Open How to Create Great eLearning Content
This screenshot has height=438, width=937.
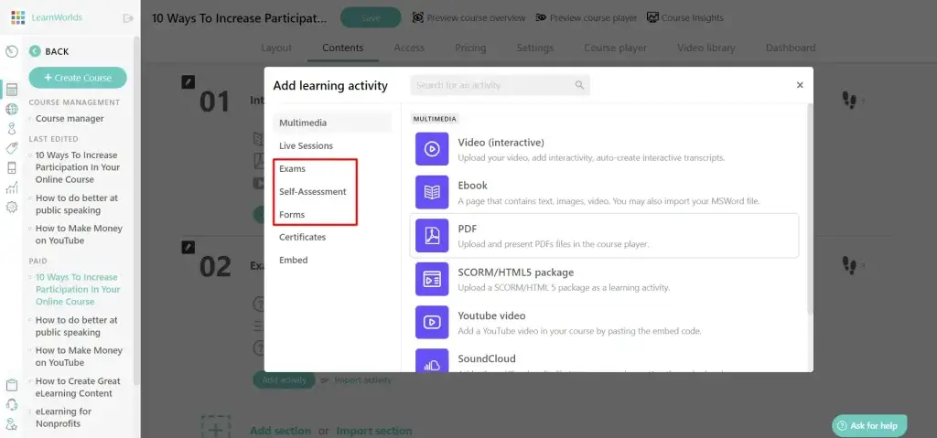(78, 387)
